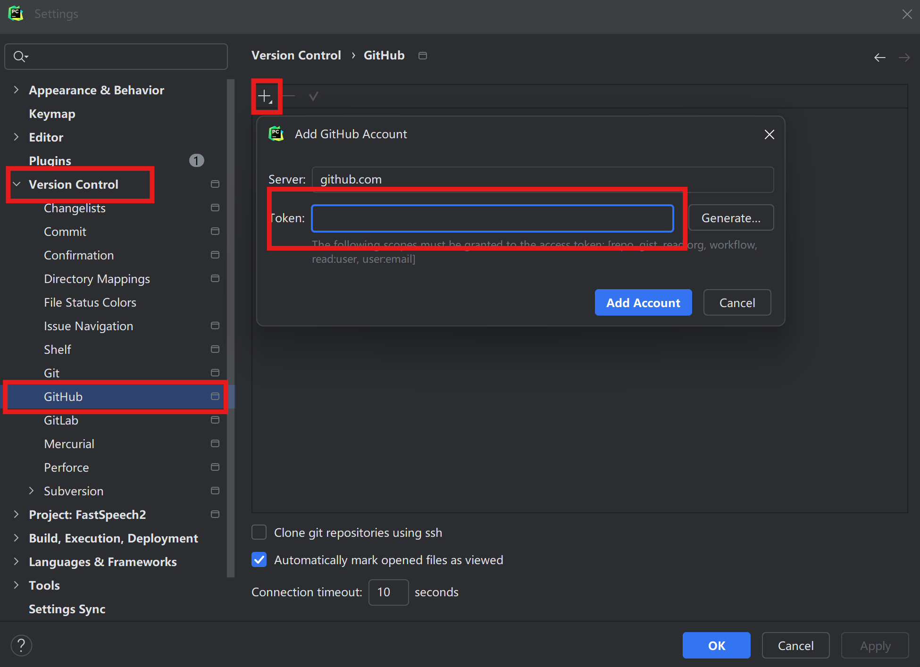Click project-level icon beside GitHub breadcrumb

point(423,56)
